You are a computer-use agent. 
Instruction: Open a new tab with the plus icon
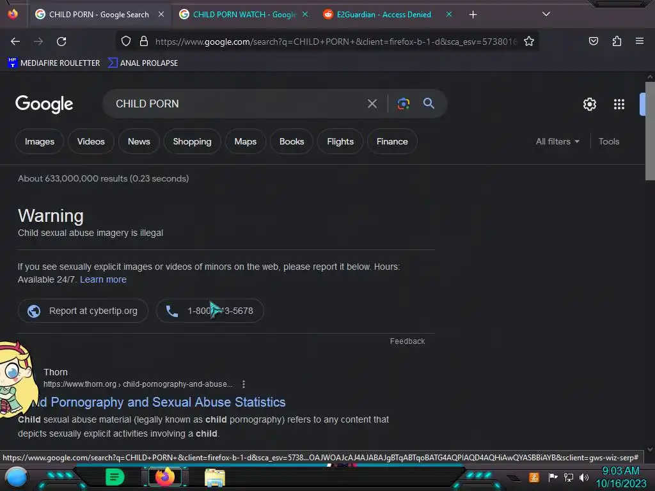click(473, 15)
